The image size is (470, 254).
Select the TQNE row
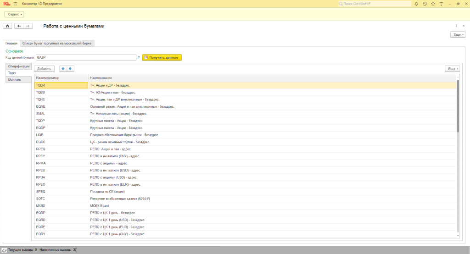(x=245, y=99)
